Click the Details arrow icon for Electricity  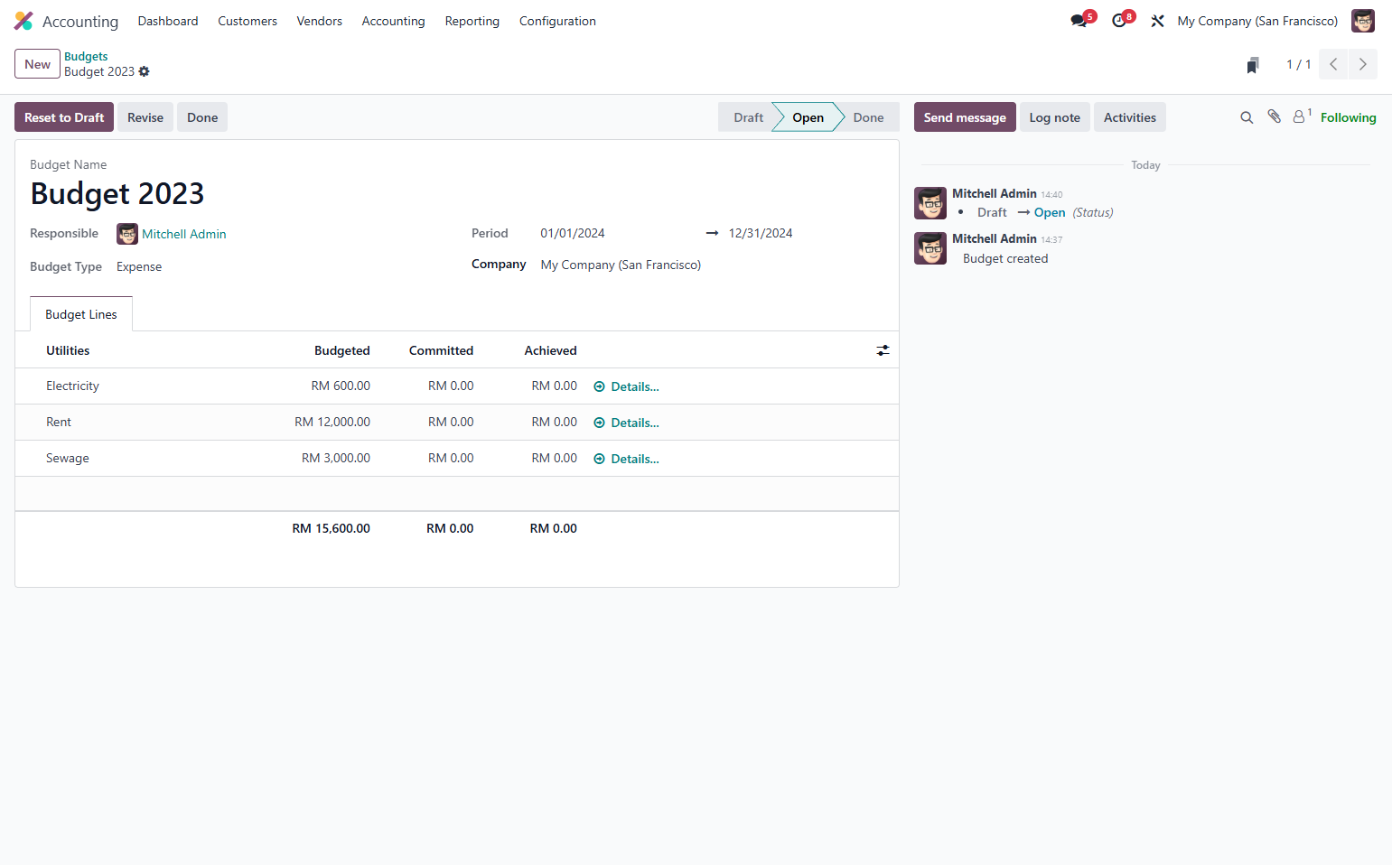tap(599, 386)
